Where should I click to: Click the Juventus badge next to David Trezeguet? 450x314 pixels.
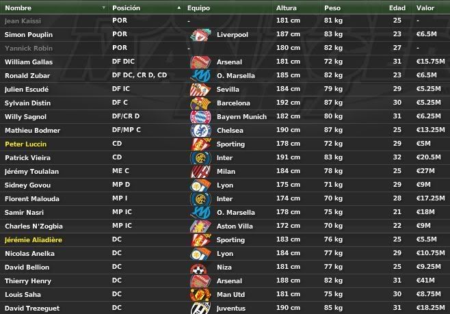(x=200, y=309)
